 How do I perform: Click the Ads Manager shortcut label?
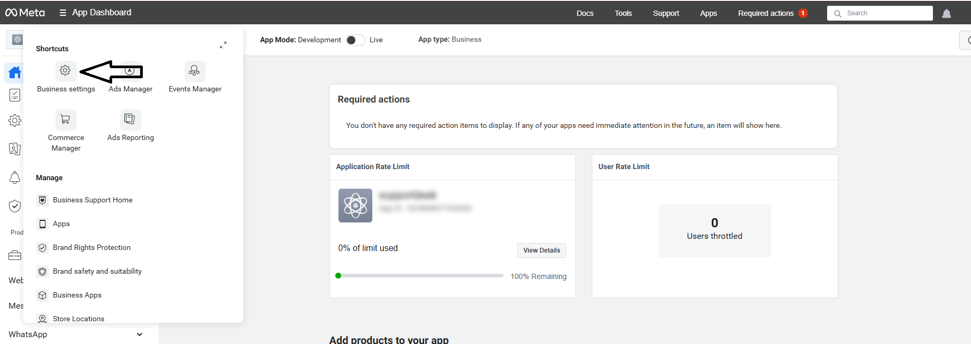(x=131, y=89)
